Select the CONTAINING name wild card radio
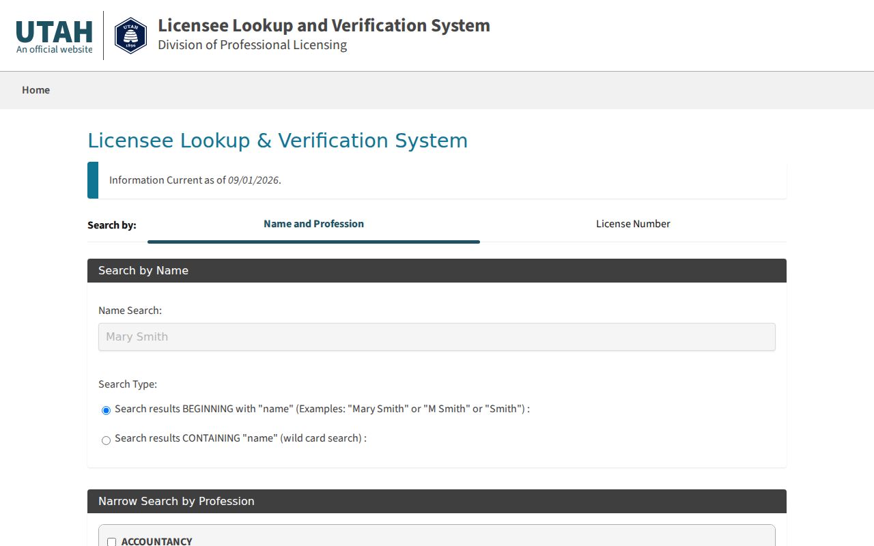The height and width of the screenshot is (546, 874). pyautogui.click(x=106, y=440)
